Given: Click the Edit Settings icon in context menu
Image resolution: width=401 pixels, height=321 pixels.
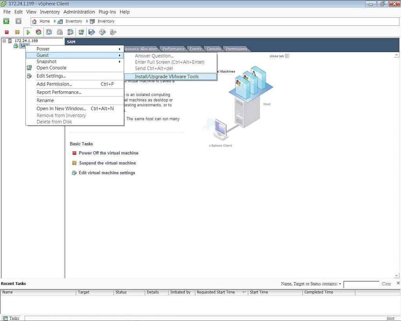Looking at the screenshot, I should (29, 76).
